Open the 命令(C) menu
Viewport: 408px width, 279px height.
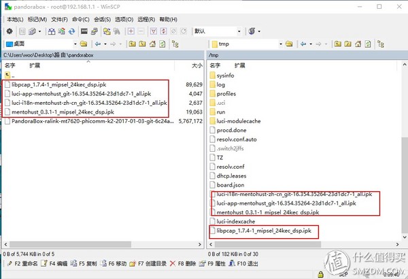pyautogui.click(x=81, y=20)
